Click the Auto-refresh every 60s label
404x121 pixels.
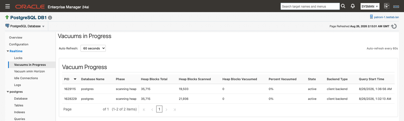(x=382, y=49)
